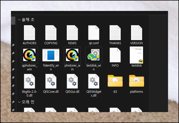The image size is (179, 123).
Task: Click the NEWS file name label
Action: pyautogui.click(x=72, y=43)
